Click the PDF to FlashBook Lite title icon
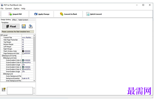The height and width of the screenshot is (99, 156). click(2, 5)
